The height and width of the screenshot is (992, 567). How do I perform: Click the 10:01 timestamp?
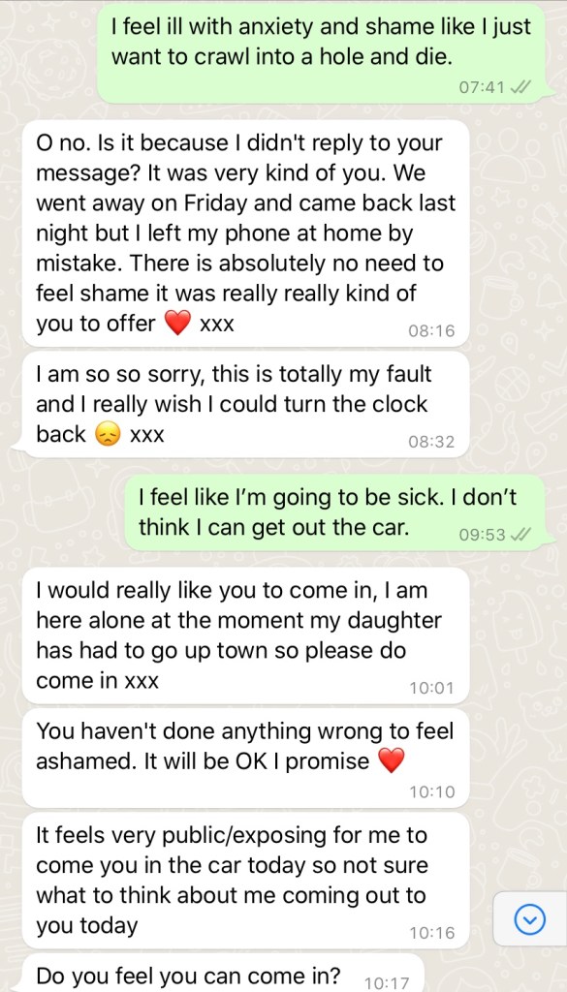tap(431, 688)
